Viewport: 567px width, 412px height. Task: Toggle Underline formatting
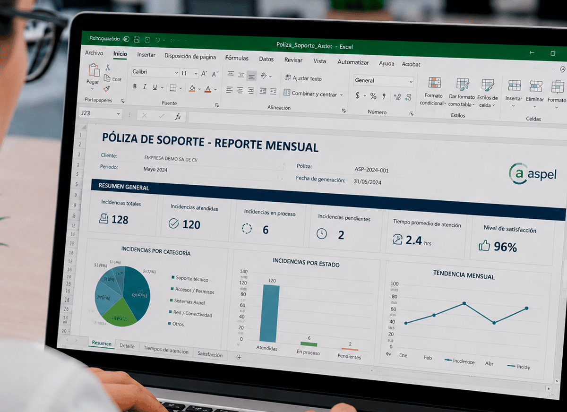(155, 87)
